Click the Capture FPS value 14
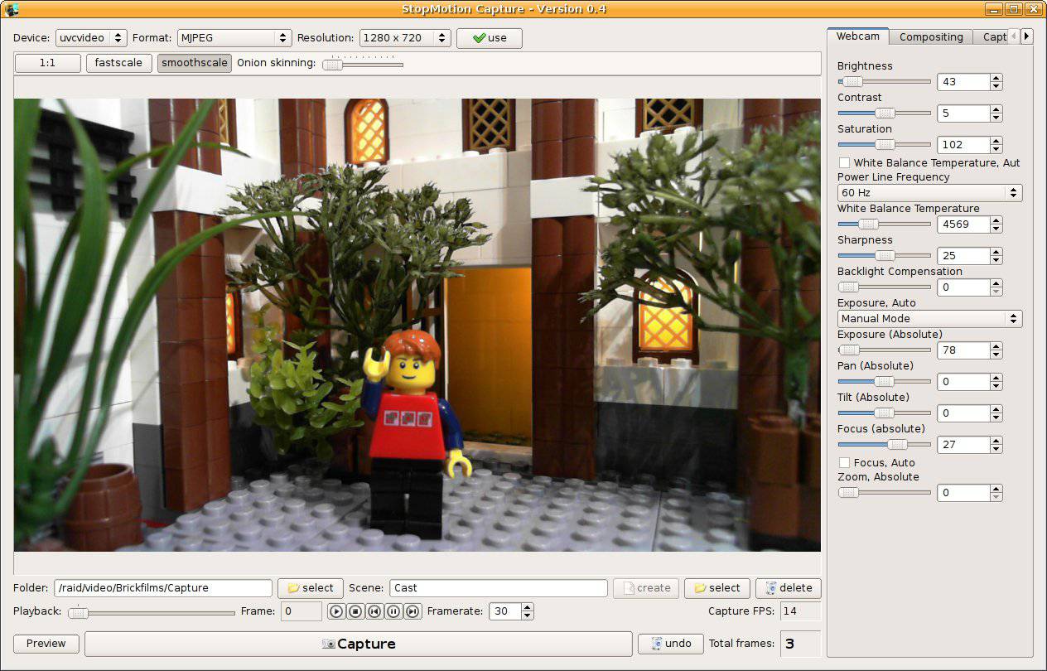This screenshot has width=1047, height=671. click(800, 611)
